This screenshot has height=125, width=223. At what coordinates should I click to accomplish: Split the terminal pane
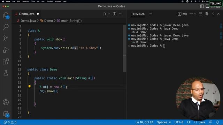point(201,14)
